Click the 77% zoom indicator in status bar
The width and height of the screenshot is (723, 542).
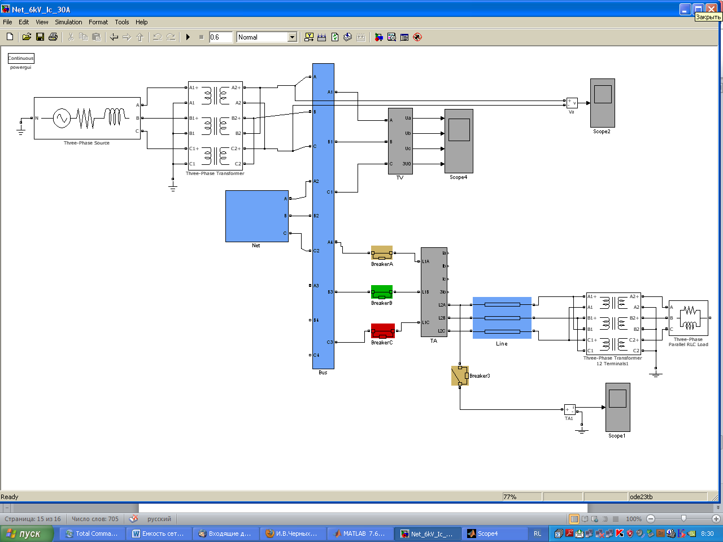[x=510, y=497]
